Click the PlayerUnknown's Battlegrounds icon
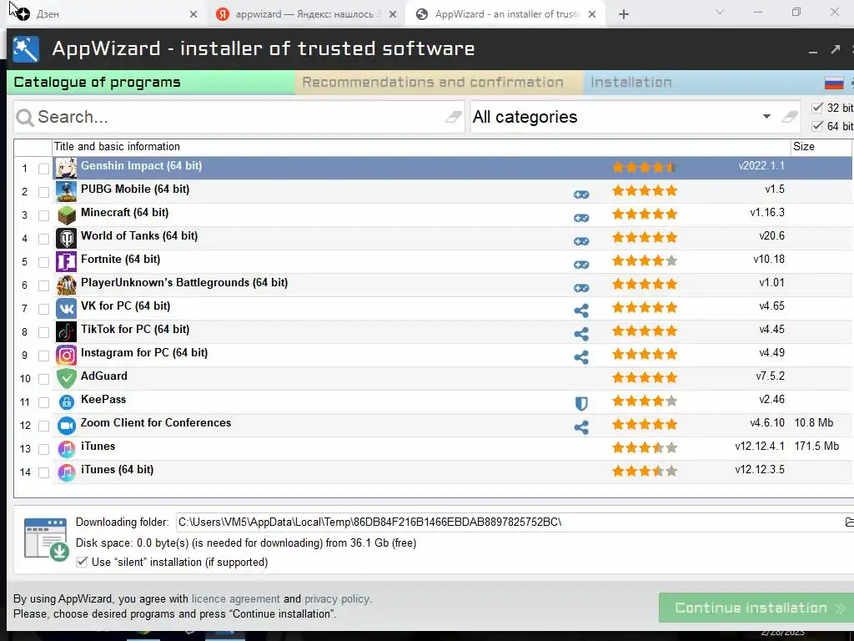The height and width of the screenshot is (641, 854). point(67,285)
